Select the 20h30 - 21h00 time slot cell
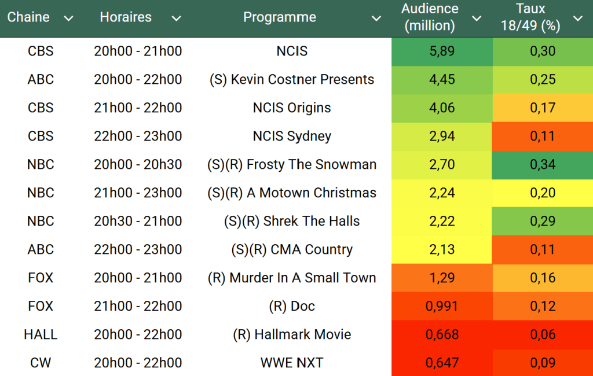This screenshot has height=376, width=593. pyautogui.click(x=138, y=221)
